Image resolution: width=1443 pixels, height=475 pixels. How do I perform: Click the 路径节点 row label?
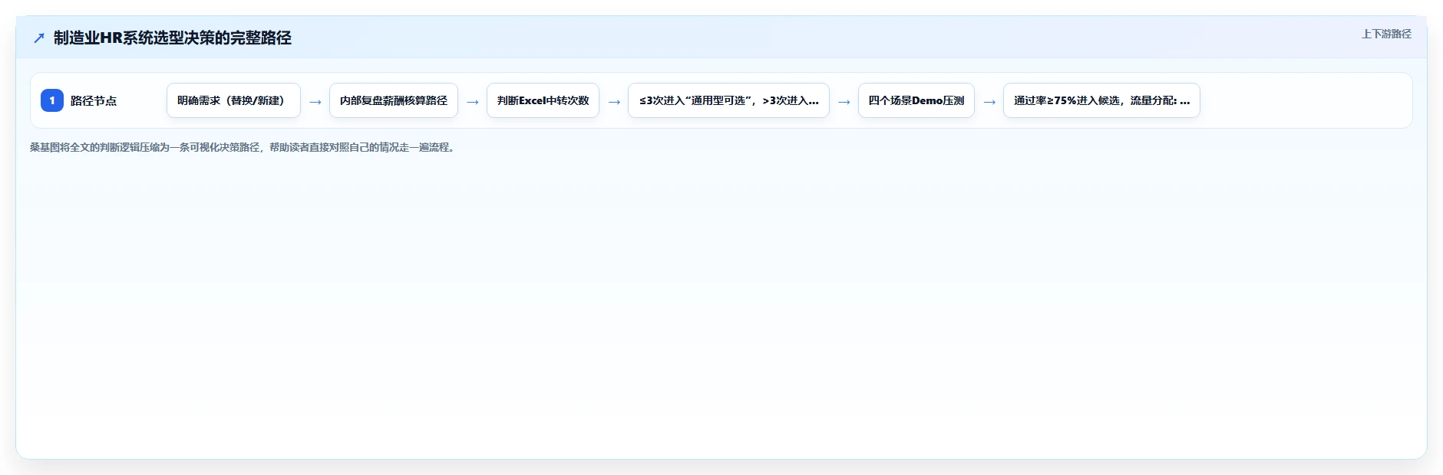point(94,100)
